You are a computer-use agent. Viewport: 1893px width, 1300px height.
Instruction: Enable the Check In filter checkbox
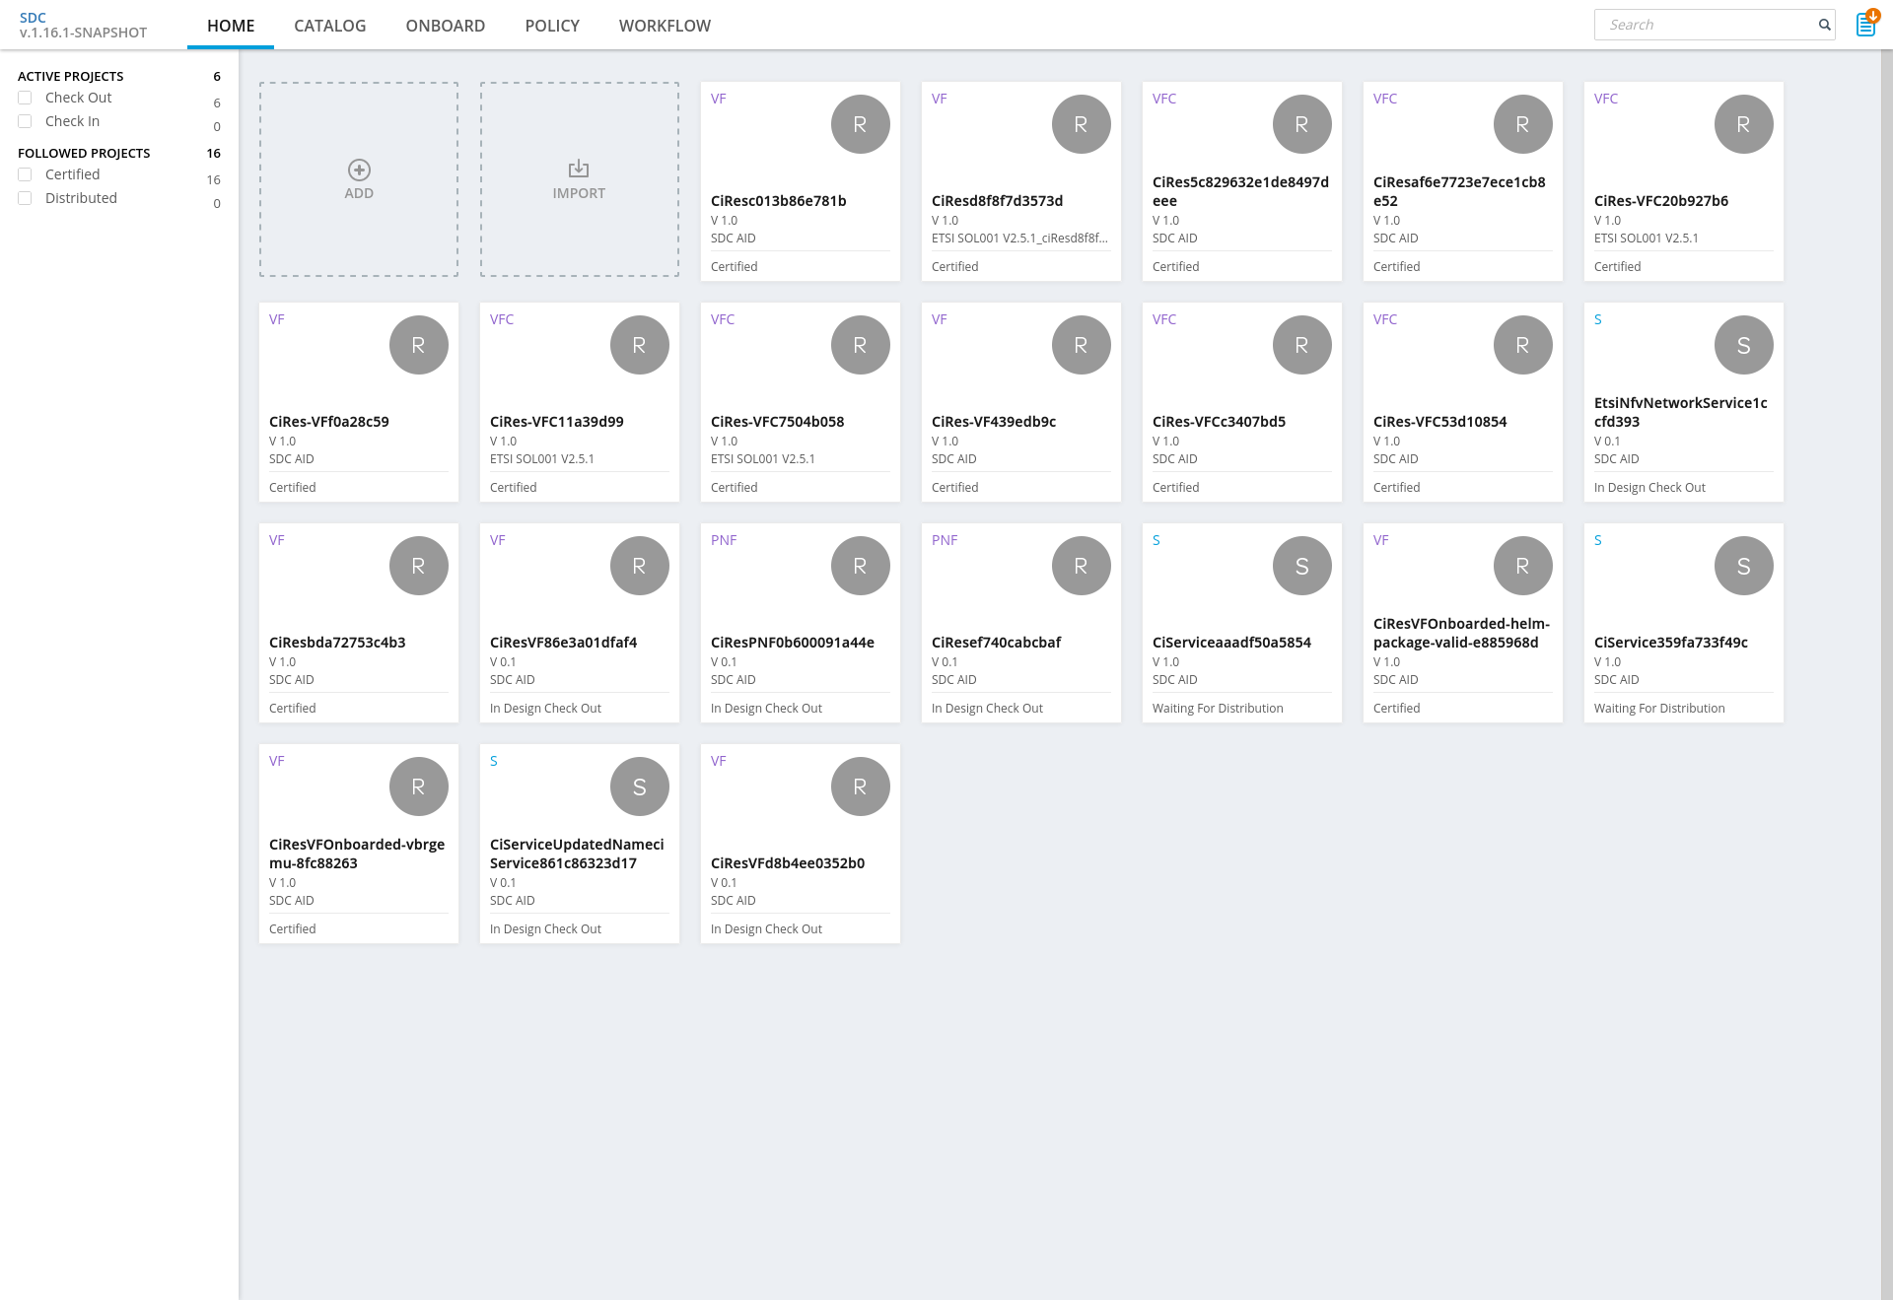coord(25,121)
